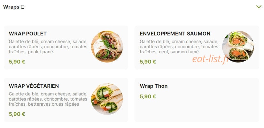This screenshot has height=128, width=264.
Task: Click the eat-list.fr watermark
Action: (211, 59)
